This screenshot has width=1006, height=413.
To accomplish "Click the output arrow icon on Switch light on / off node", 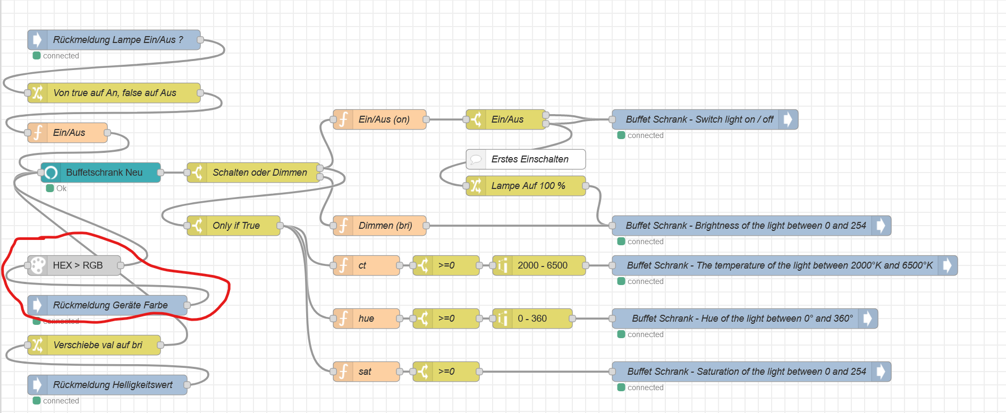I will (x=788, y=119).
